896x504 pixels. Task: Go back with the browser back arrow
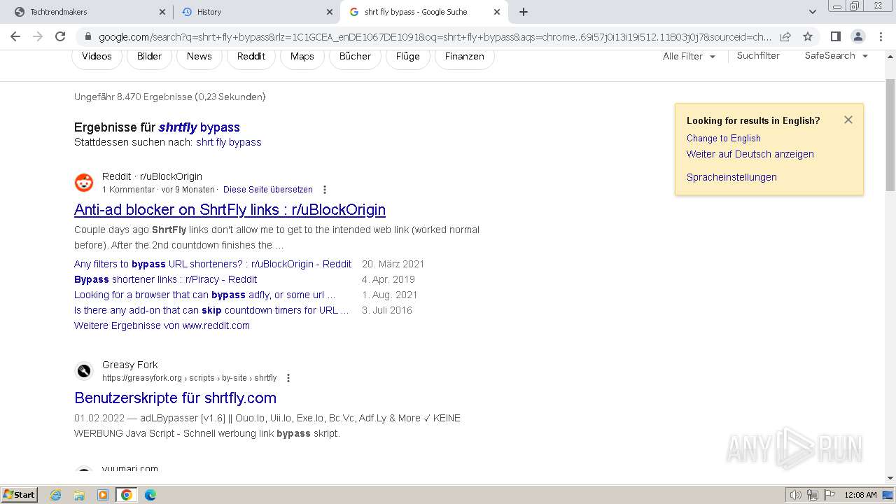click(x=15, y=36)
